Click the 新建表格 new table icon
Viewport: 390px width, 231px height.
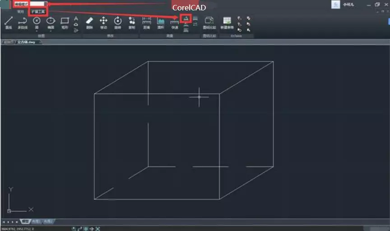(x=227, y=23)
